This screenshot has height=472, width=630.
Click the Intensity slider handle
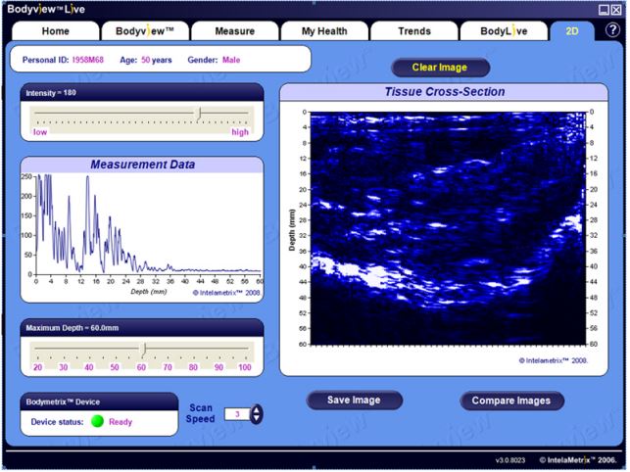[199, 114]
